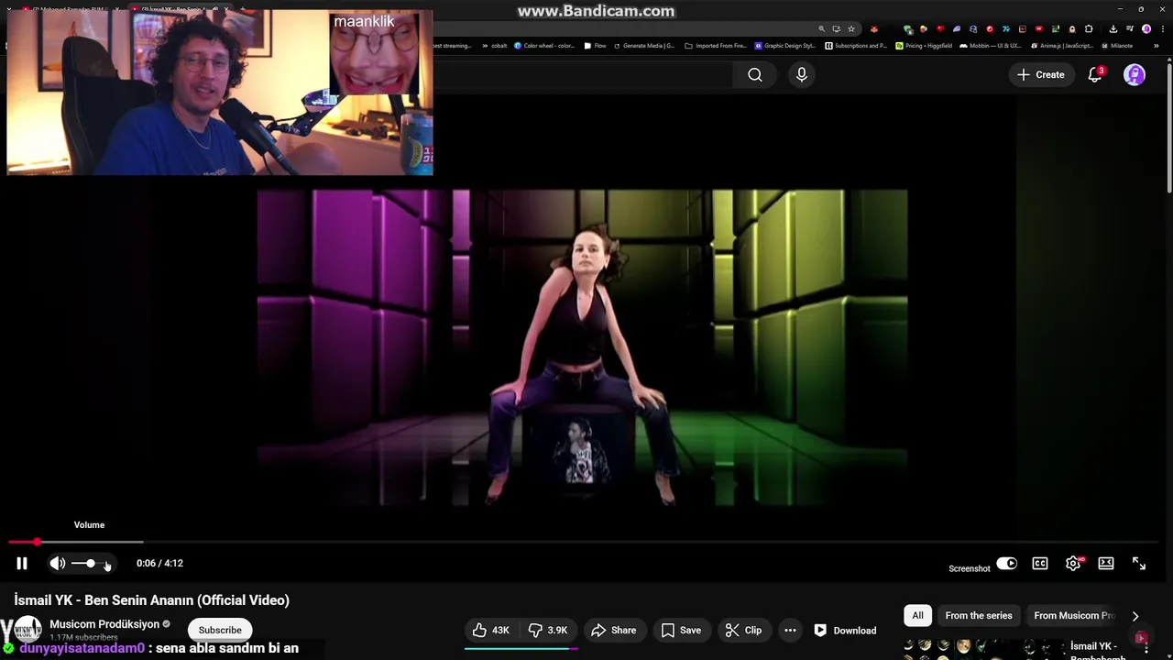Open the Create menu button
The width and height of the screenshot is (1173, 660).
1041,75
